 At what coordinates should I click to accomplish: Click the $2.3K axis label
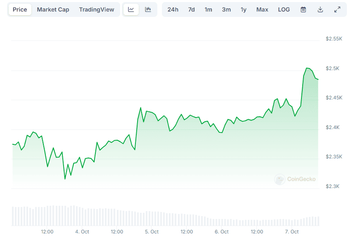332,186
